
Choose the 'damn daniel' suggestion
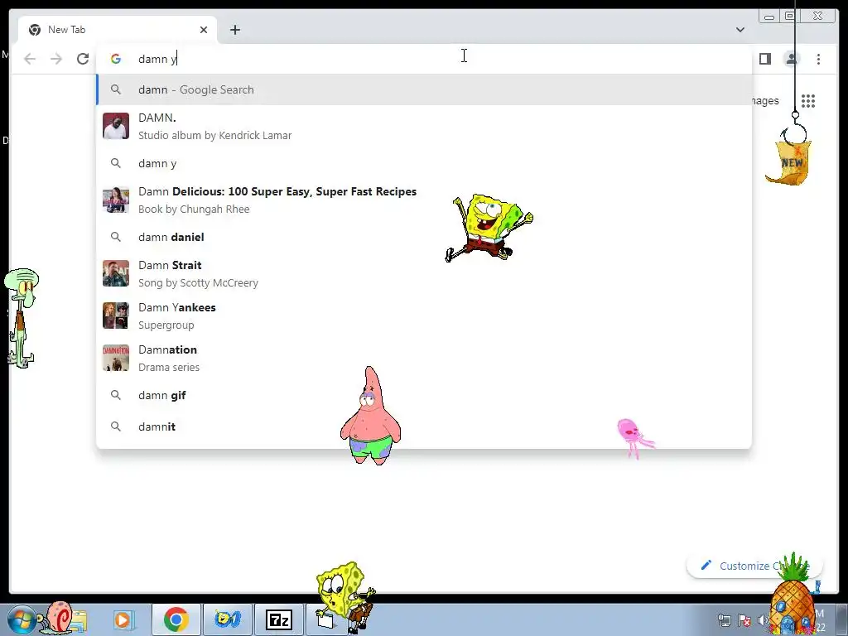tap(424, 237)
